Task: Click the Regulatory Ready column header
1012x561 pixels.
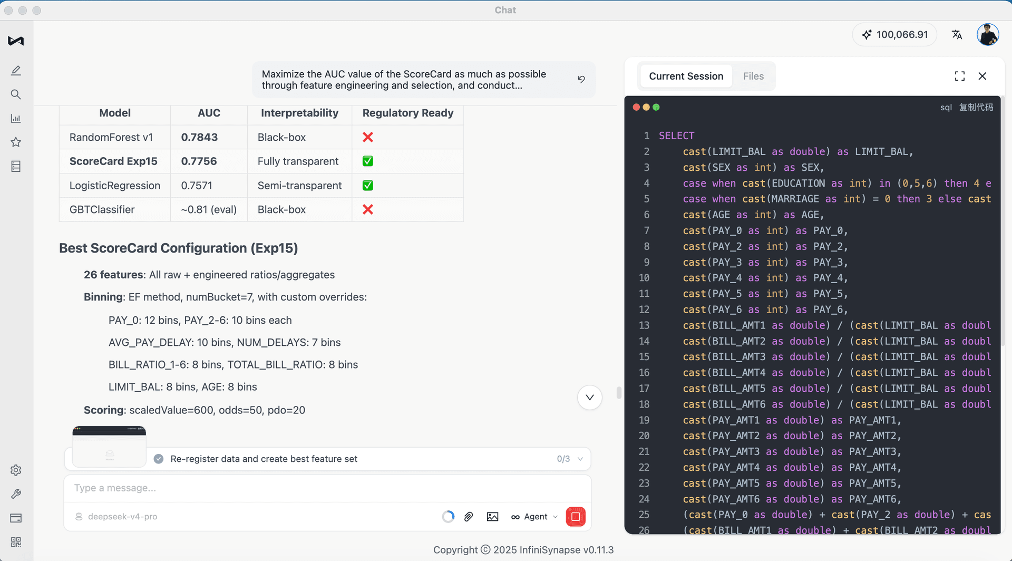Action: click(x=408, y=113)
